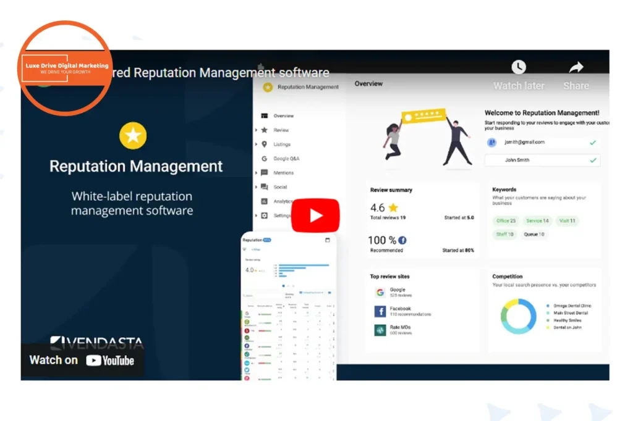
Task: Open Google Q&A in the sidebar menu
Action: point(286,159)
